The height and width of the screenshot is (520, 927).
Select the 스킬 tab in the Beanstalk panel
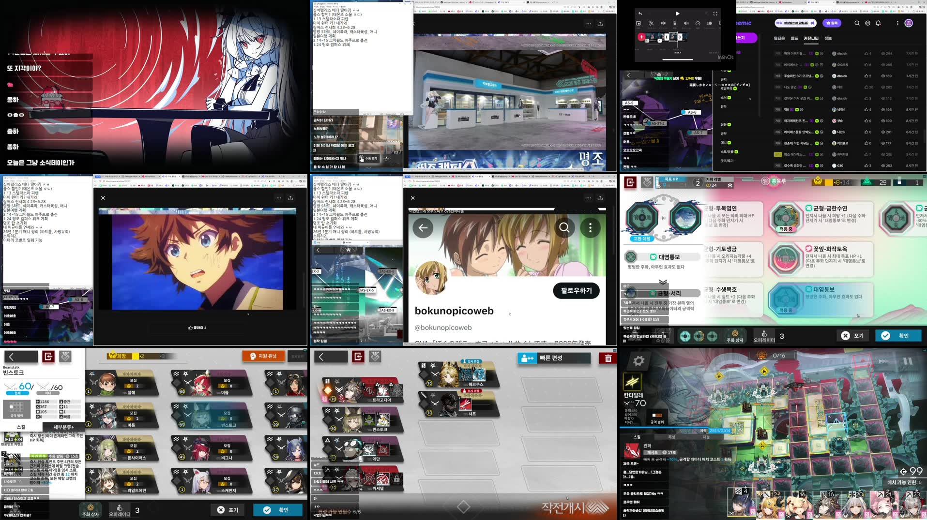click(x=21, y=427)
